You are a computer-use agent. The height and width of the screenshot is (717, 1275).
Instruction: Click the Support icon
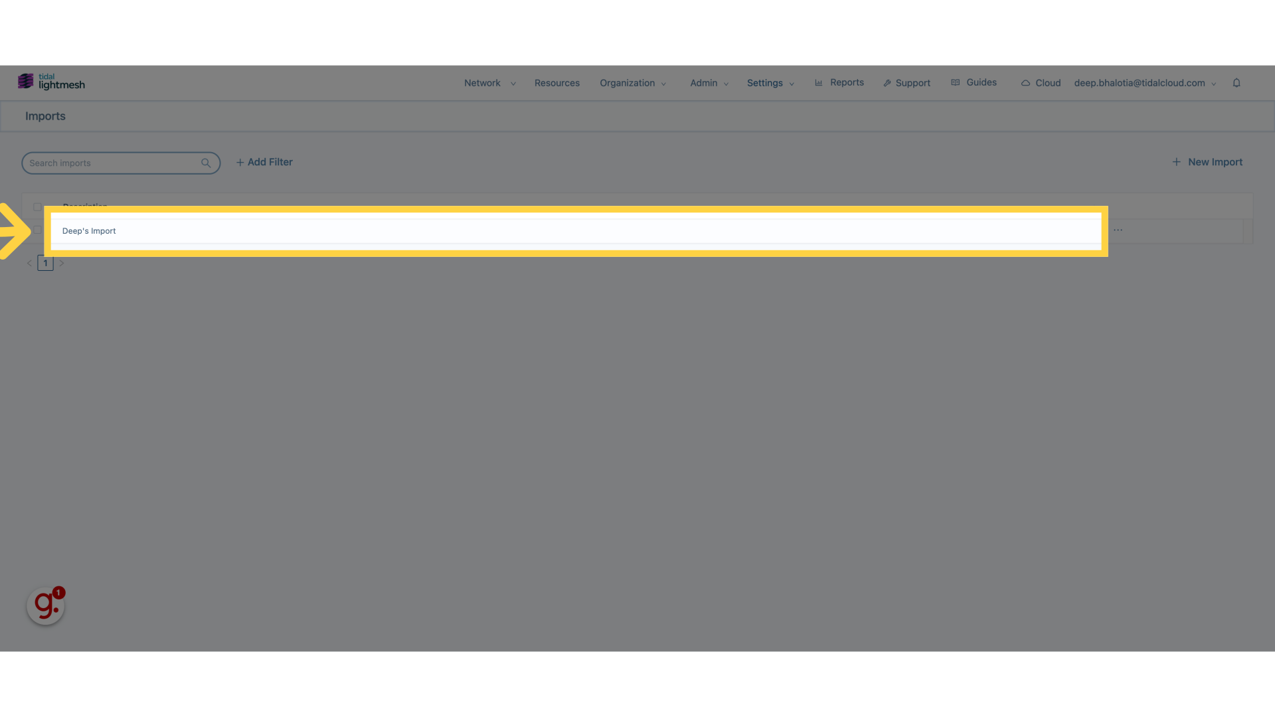887,82
